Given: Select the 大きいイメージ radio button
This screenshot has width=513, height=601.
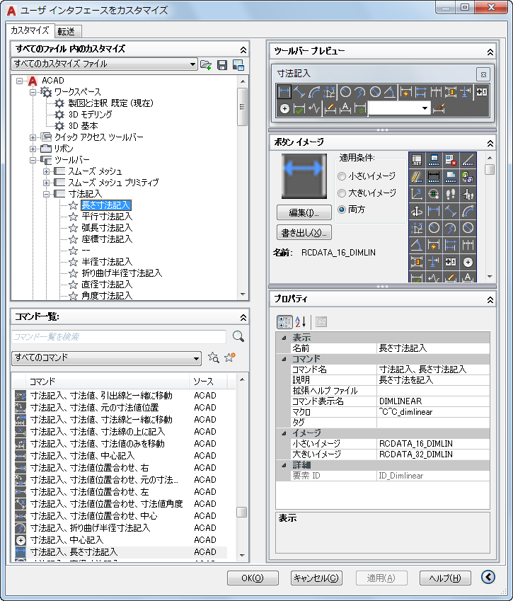Looking at the screenshot, I should click(x=342, y=193).
